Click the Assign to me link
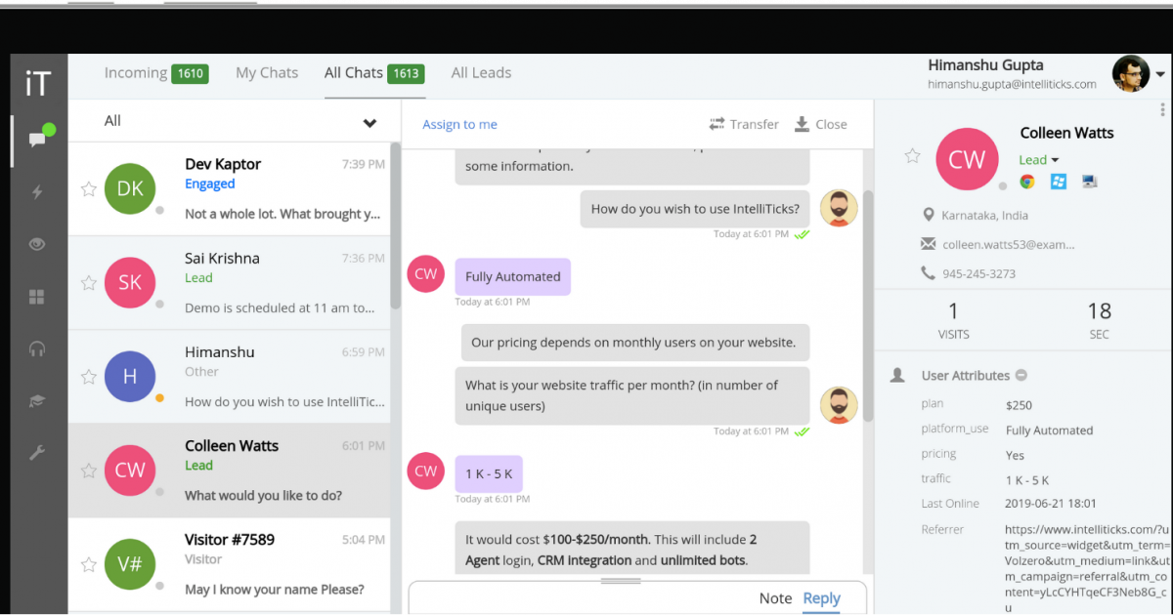 (x=459, y=125)
